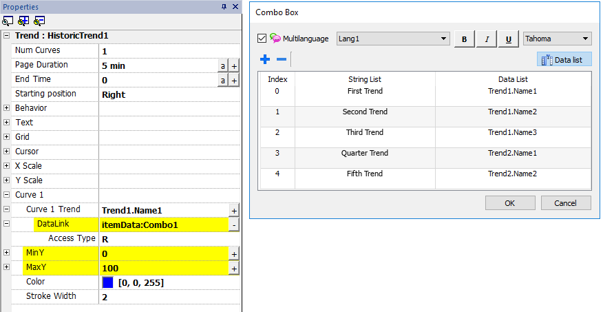Click the third properties view icon in toolbar

39,20
